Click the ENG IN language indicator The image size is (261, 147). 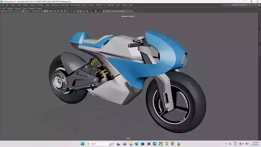pos(236,144)
